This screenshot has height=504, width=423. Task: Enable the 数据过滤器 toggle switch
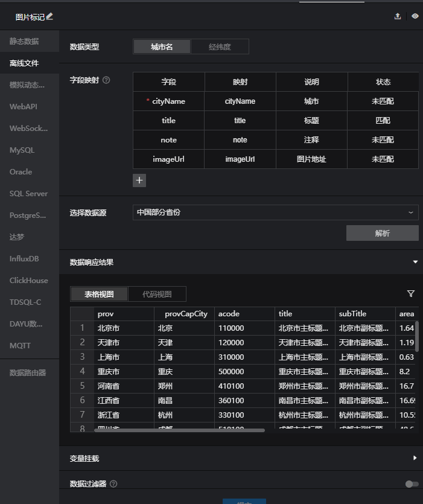coord(412,483)
